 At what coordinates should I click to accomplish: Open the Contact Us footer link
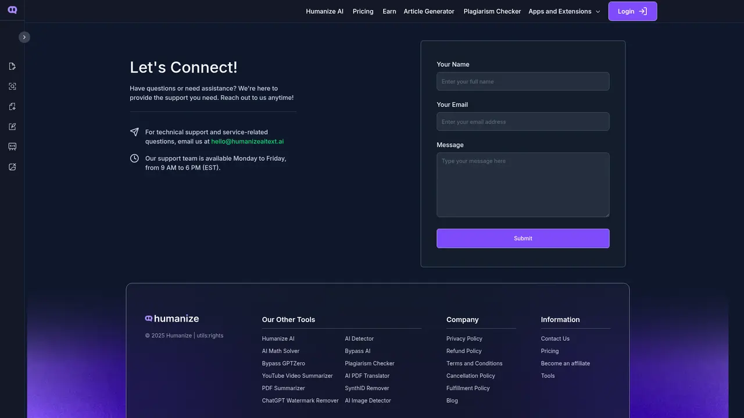click(555, 339)
